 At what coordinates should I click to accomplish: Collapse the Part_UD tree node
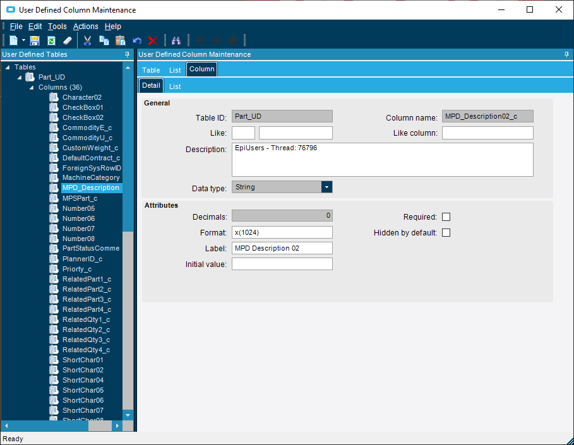point(20,78)
